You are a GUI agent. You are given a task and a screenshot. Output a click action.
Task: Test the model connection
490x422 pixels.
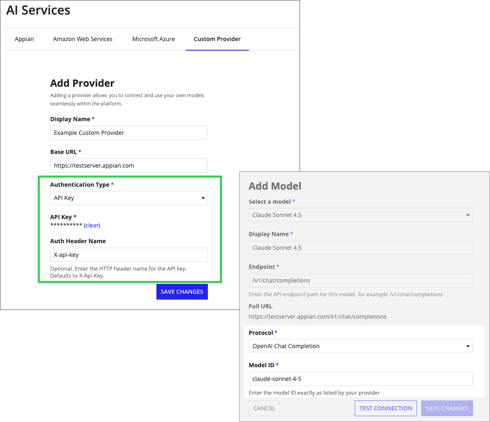pos(385,408)
